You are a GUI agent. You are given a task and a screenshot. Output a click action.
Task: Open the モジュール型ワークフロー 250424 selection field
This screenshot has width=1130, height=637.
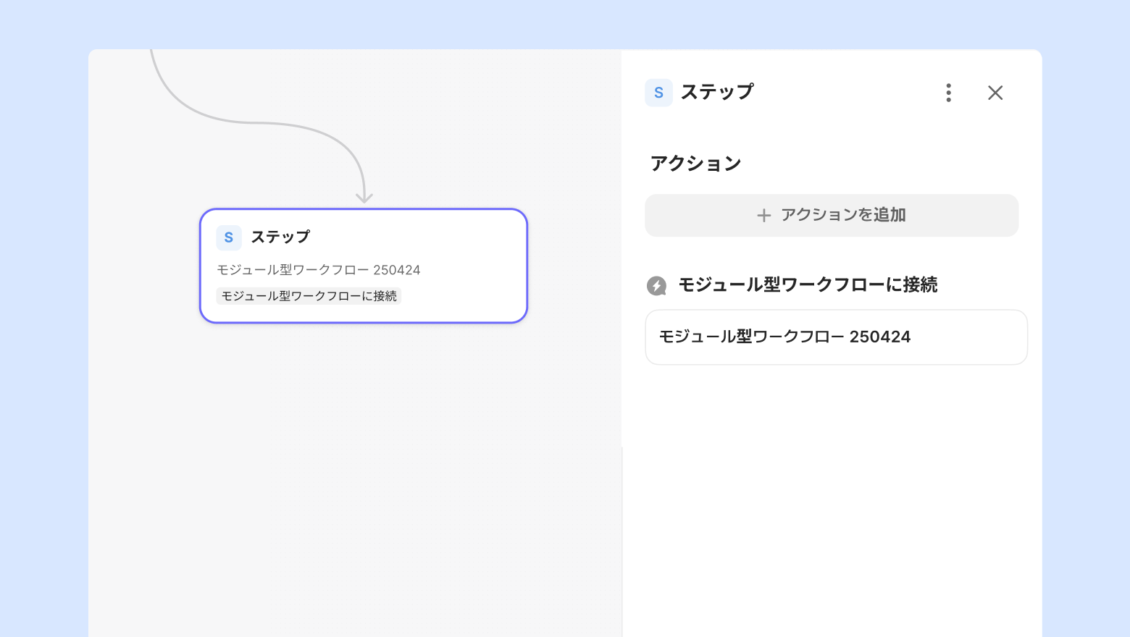836,337
